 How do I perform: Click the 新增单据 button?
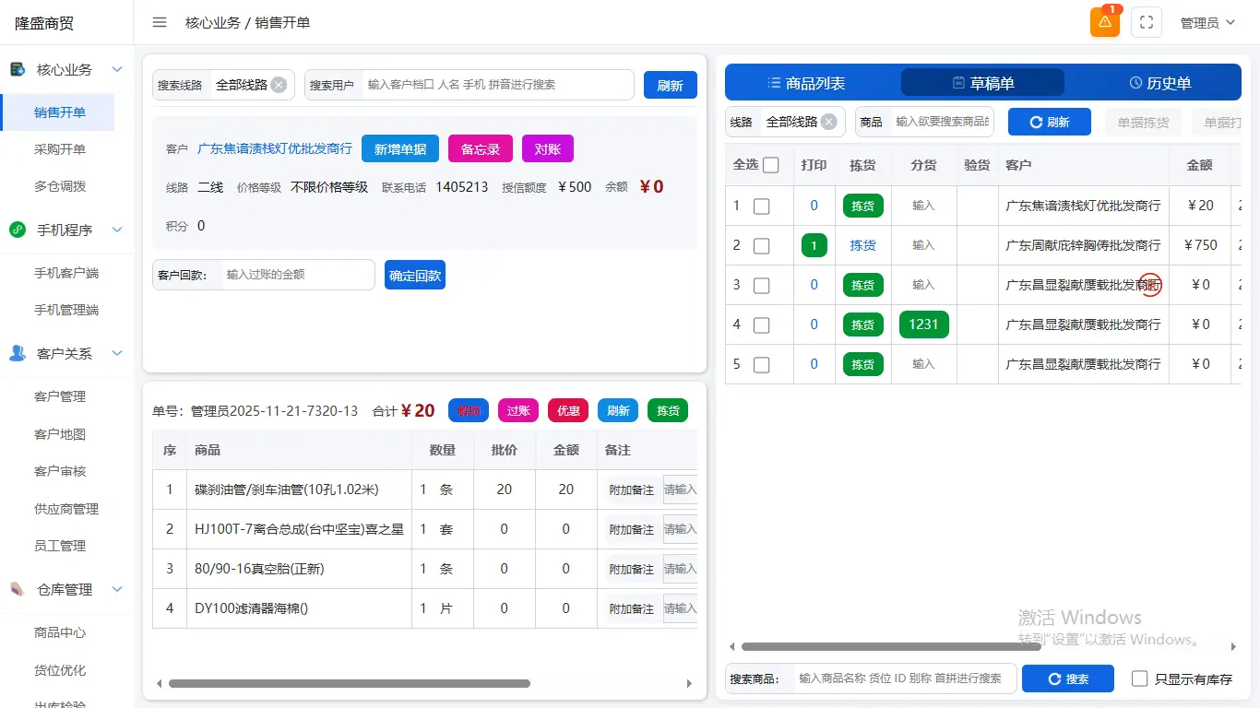tap(399, 148)
